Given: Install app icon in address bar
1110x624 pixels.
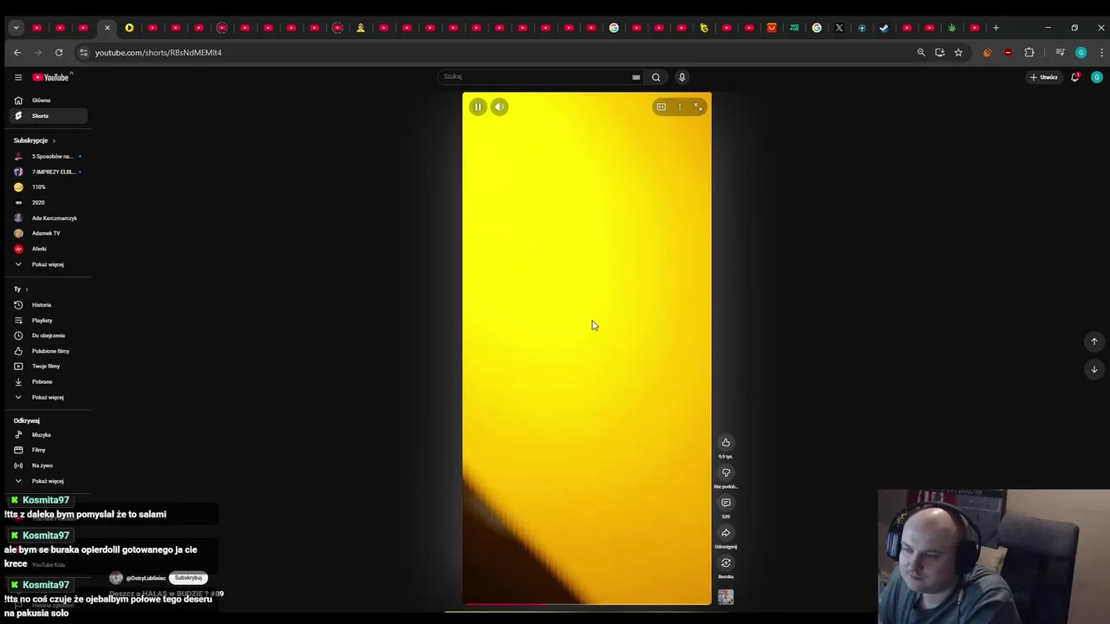Looking at the screenshot, I should click(940, 53).
